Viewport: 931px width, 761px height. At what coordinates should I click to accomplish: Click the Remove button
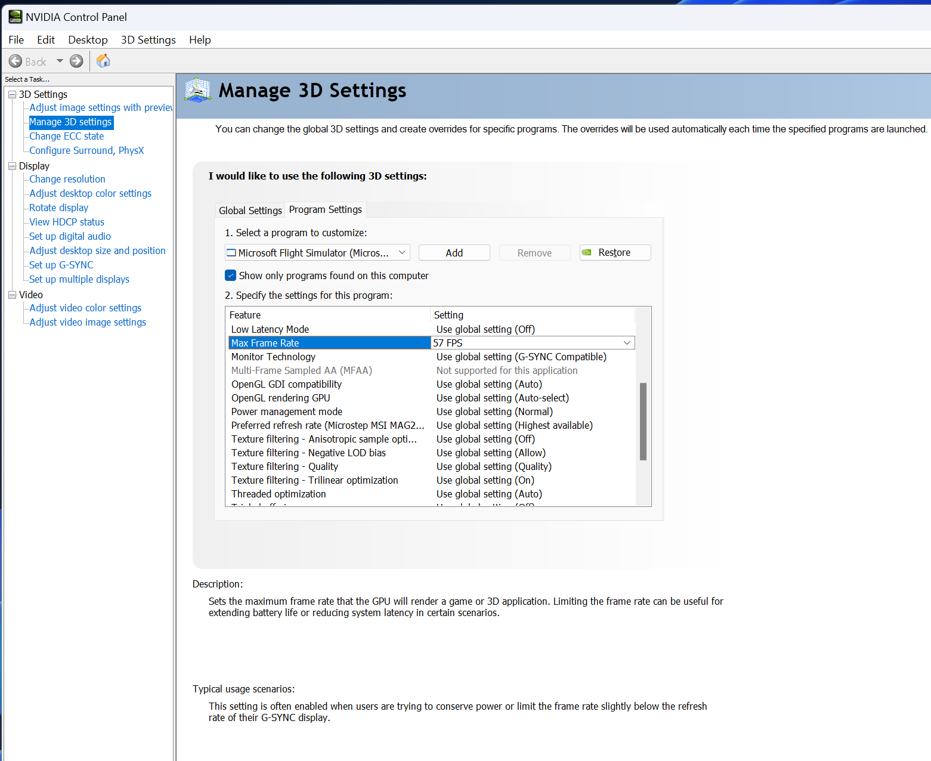(535, 253)
